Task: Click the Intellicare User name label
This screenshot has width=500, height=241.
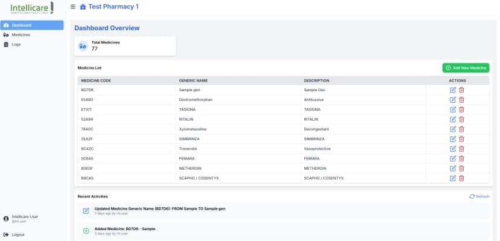Action: (25, 216)
